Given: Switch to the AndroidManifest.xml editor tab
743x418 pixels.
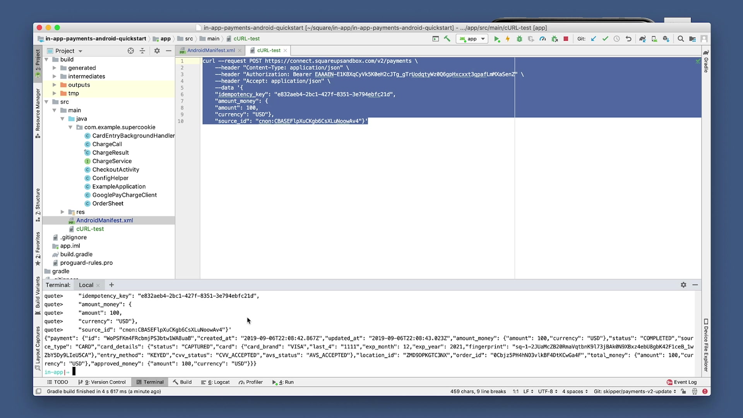Looking at the screenshot, I should click(x=211, y=50).
